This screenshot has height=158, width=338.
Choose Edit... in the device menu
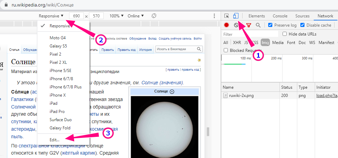pos(54,140)
